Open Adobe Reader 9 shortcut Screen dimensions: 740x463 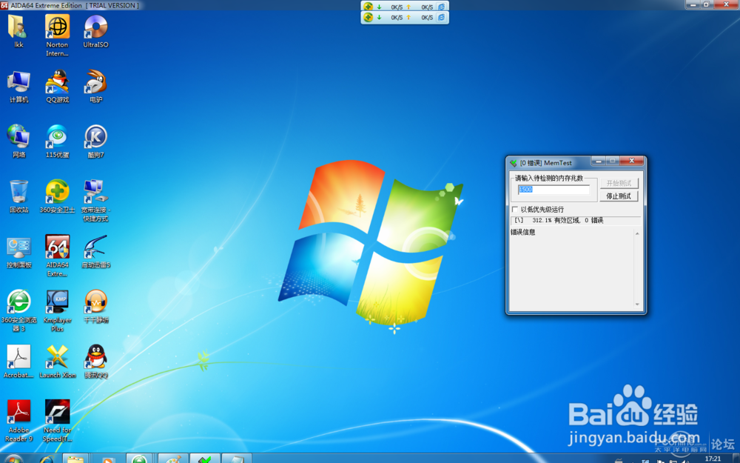(x=18, y=421)
